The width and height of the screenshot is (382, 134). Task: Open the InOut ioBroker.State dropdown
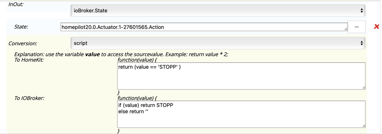[218, 11]
